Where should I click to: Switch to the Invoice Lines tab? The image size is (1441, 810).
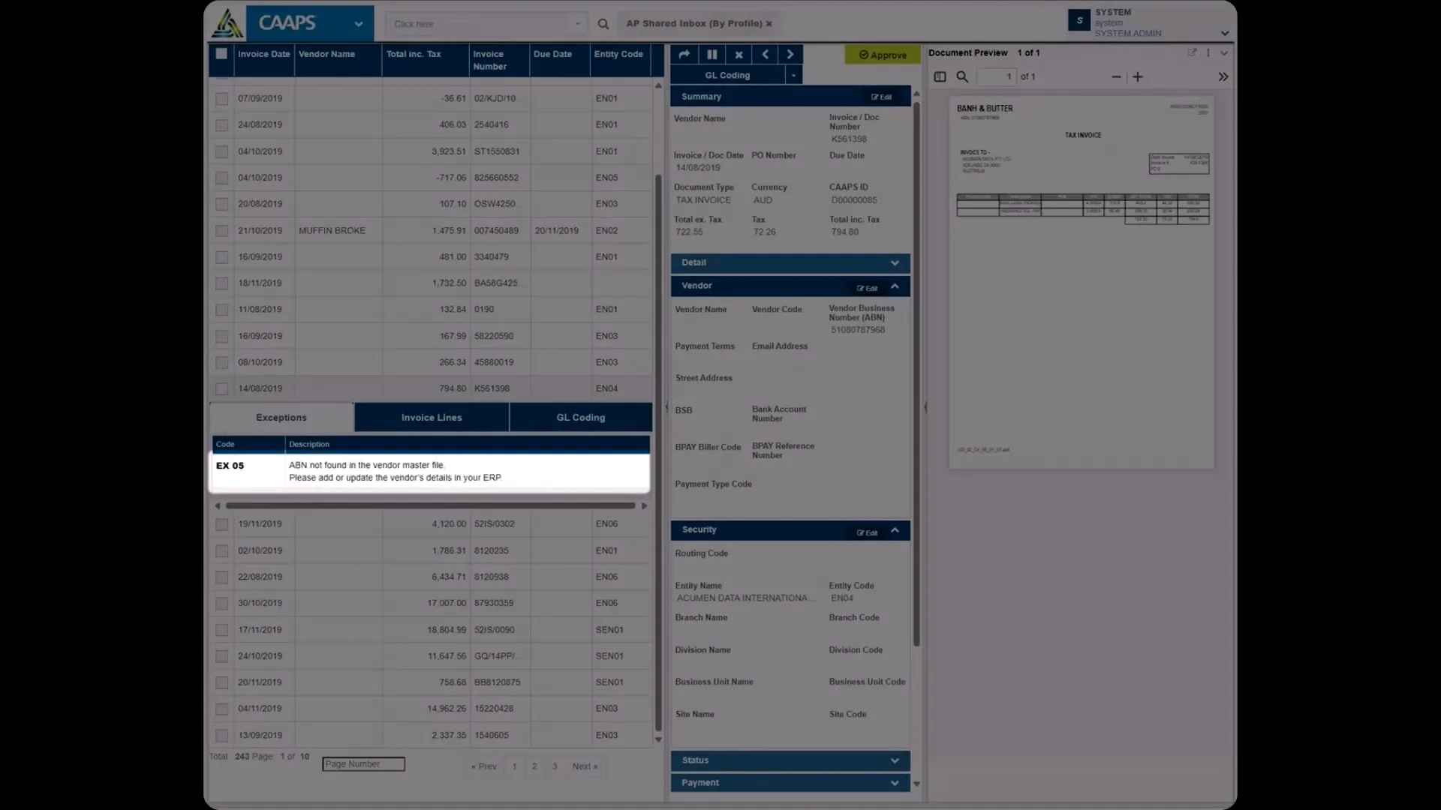tap(431, 418)
